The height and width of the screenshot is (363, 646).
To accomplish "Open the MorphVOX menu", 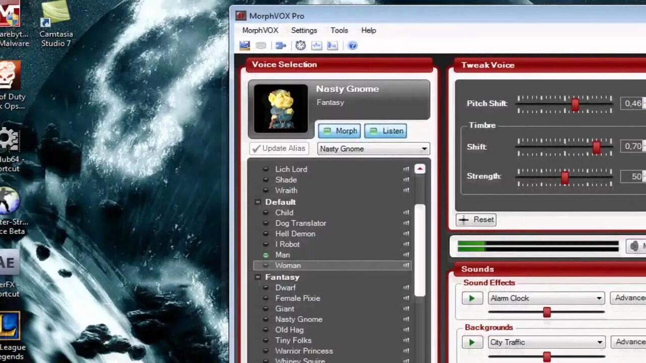I will point(260,30).
